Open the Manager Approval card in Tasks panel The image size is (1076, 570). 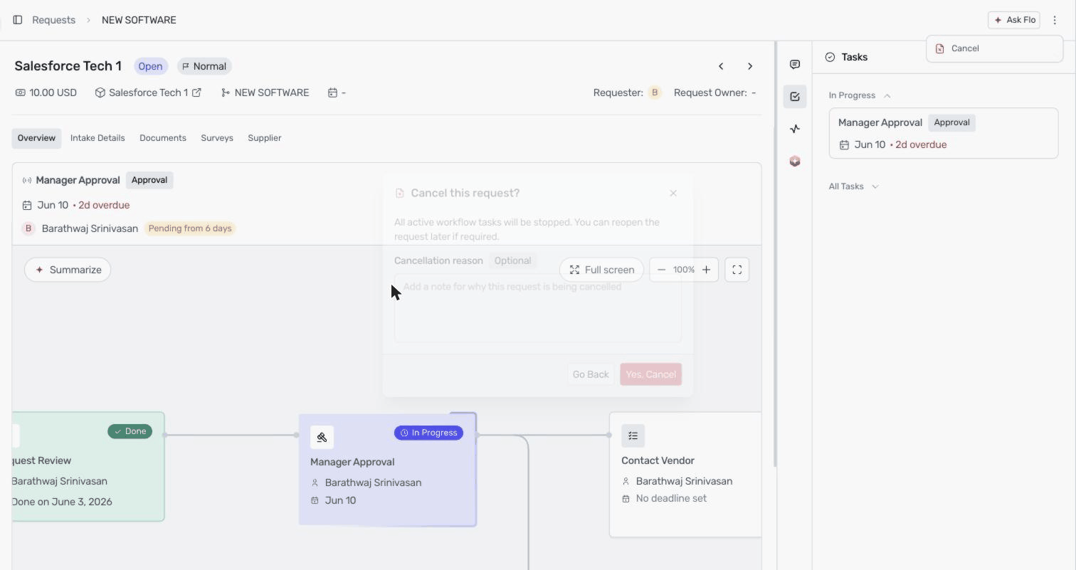click(x=944, y=133)
